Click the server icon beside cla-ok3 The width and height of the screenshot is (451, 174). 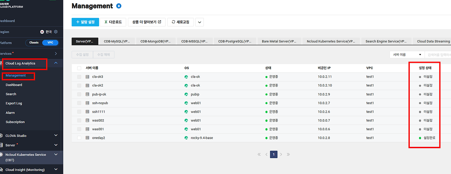pos(88,77)
